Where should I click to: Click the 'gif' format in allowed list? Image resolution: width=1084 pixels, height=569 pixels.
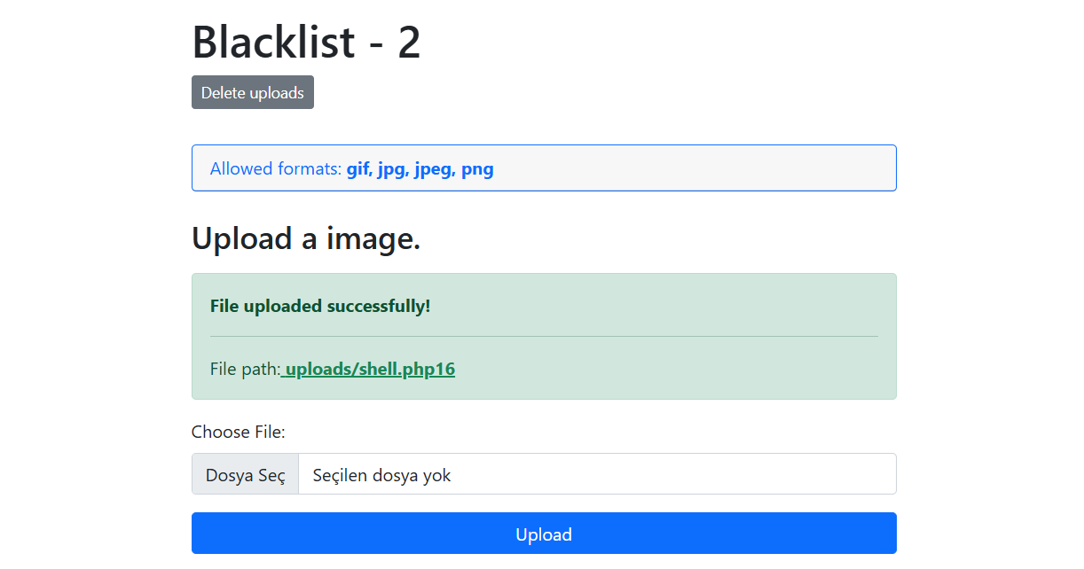click(x=358, y=169)
